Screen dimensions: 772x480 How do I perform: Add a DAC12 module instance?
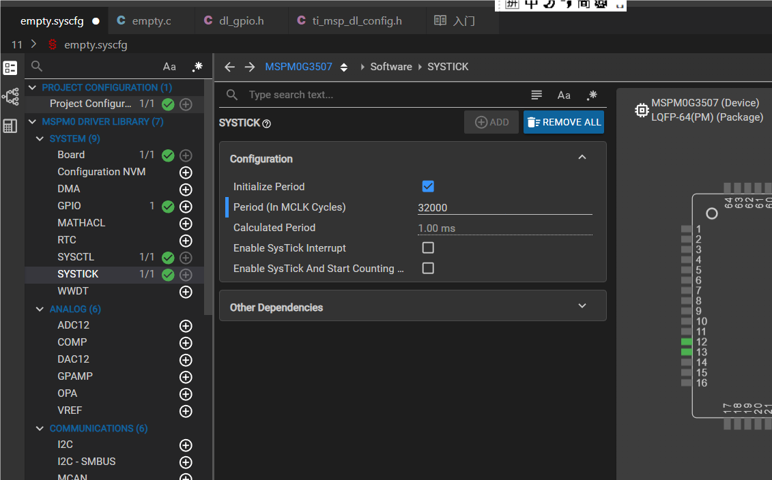186,360
